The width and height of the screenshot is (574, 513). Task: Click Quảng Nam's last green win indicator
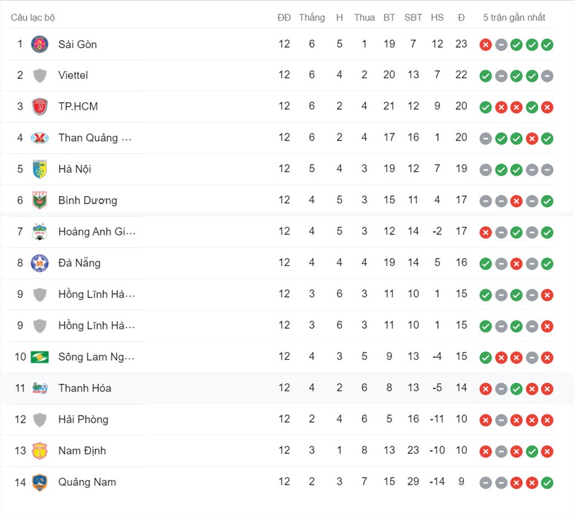547,483
